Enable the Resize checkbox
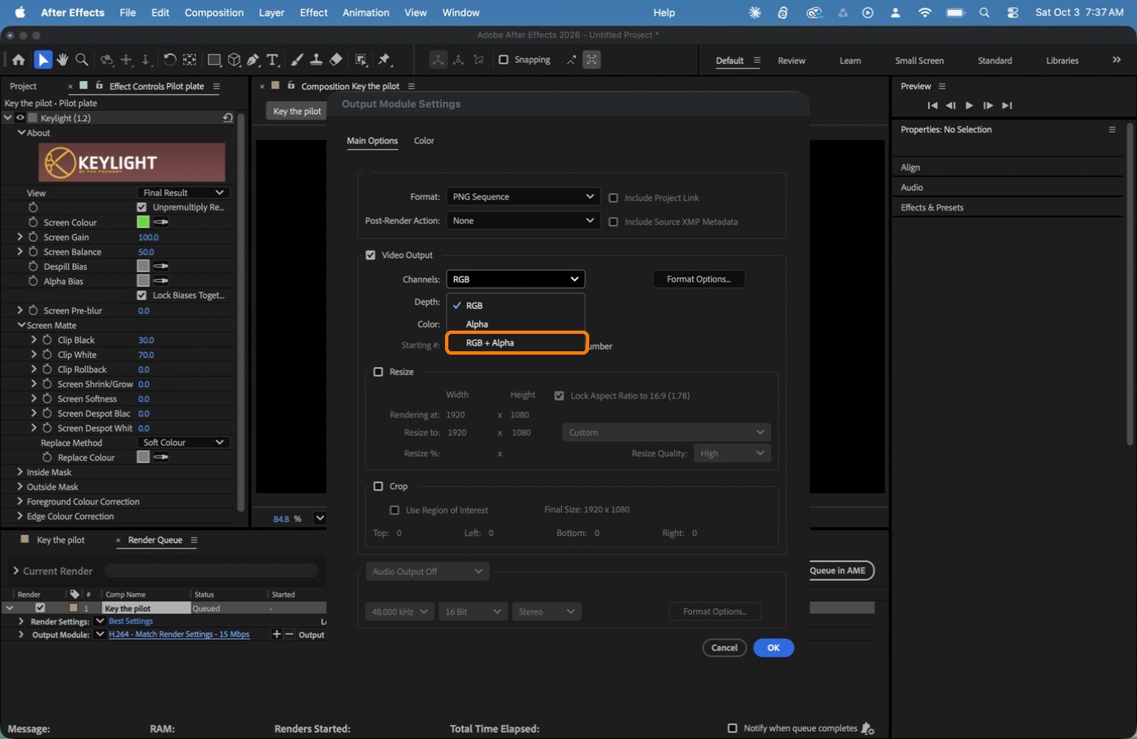The height and width of the screenshot is (739, 1137). click(378, 372)
